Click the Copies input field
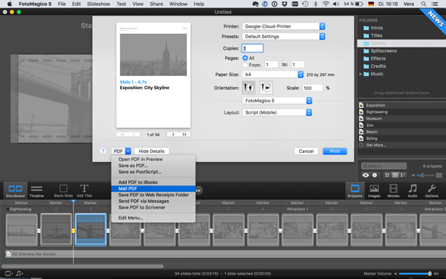This screenshot has height=279, width=446. pyautogui.click(x=252, y=48)
